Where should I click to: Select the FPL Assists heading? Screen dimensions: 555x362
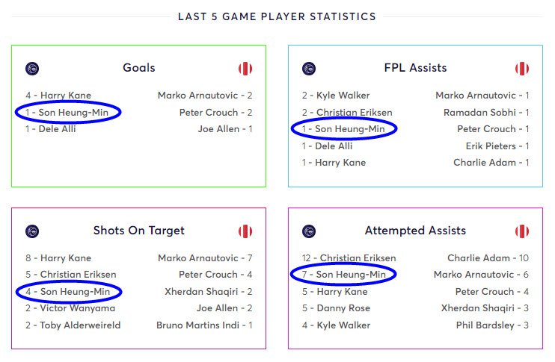(x=416, y=68)
